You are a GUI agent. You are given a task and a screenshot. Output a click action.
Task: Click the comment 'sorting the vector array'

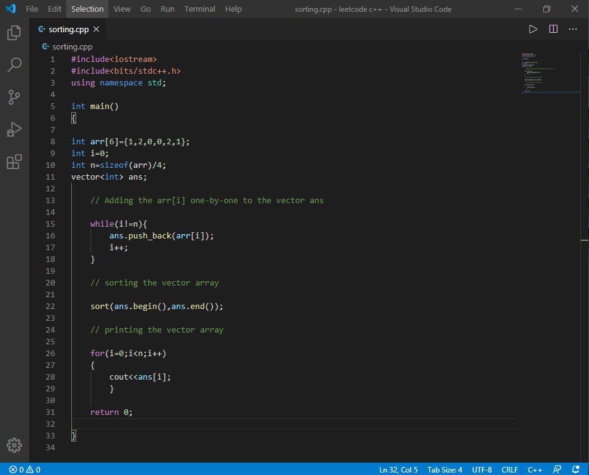pyautogui.click(x=154, y=283)
